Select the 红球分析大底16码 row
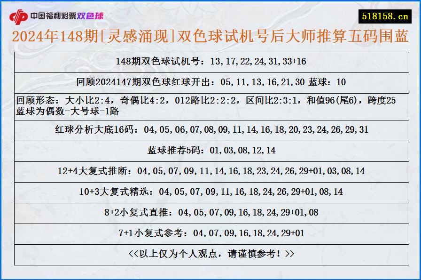The height and width of the screenshot is (280, 421). (210, 130)
